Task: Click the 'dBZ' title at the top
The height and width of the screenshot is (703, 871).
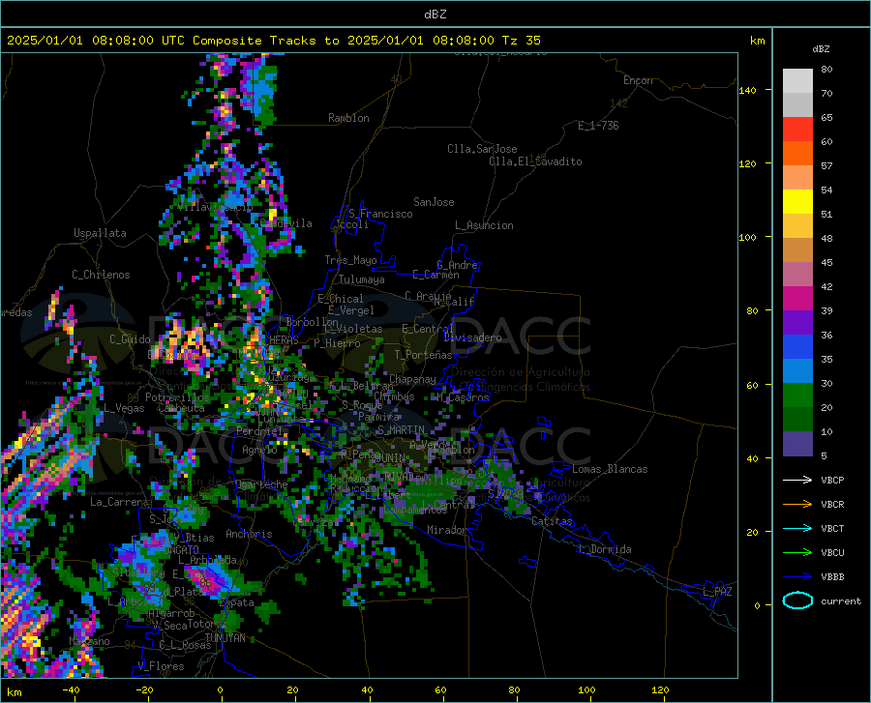Action: pyautogui.click(x=435, y=15)
